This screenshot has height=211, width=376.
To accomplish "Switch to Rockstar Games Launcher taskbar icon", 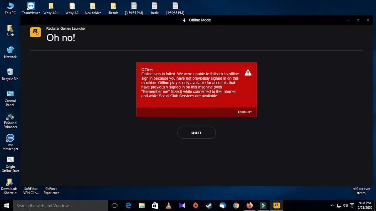I will 276,205.
